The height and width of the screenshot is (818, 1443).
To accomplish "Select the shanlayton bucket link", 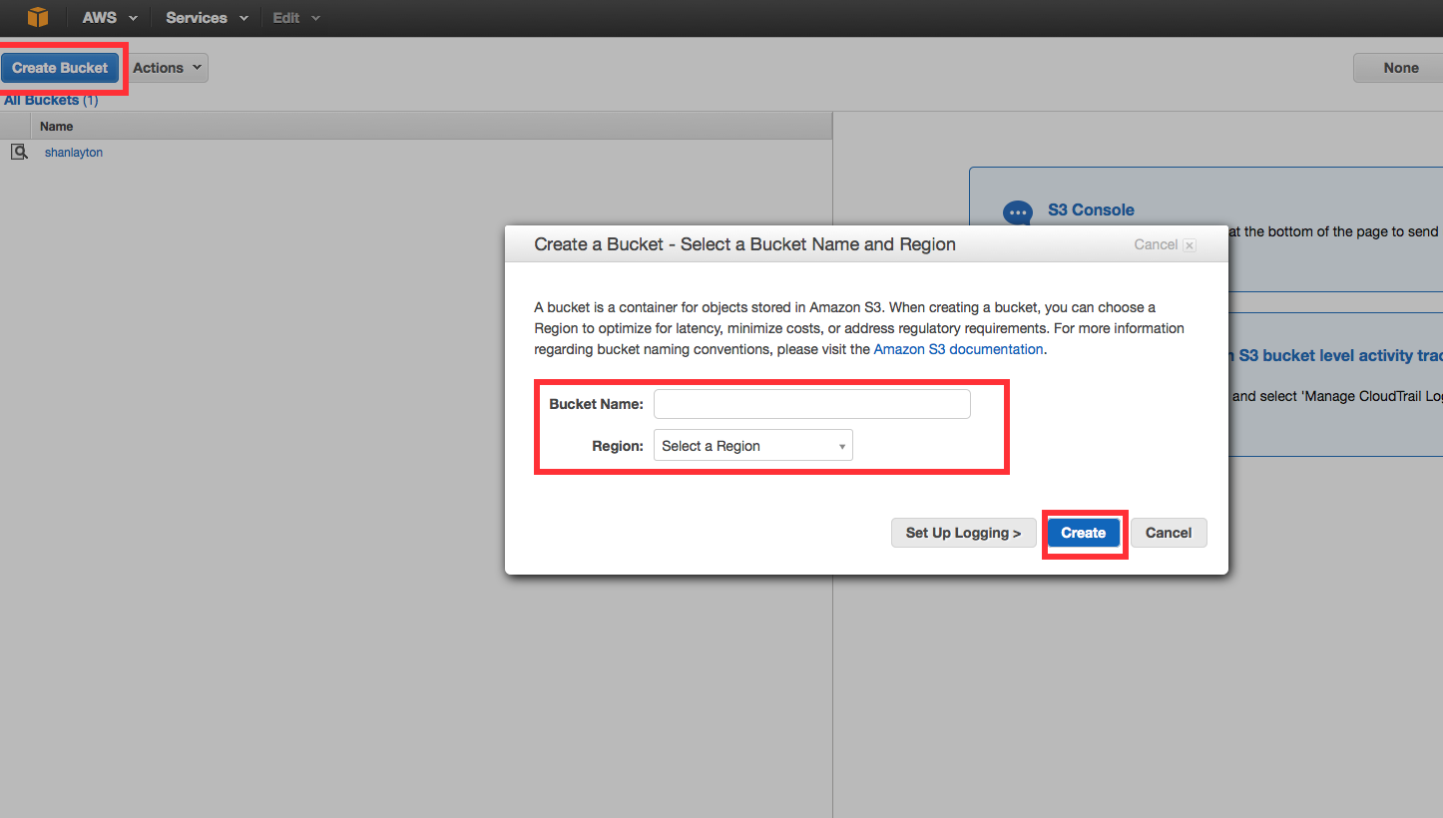I will coord(73,151).
